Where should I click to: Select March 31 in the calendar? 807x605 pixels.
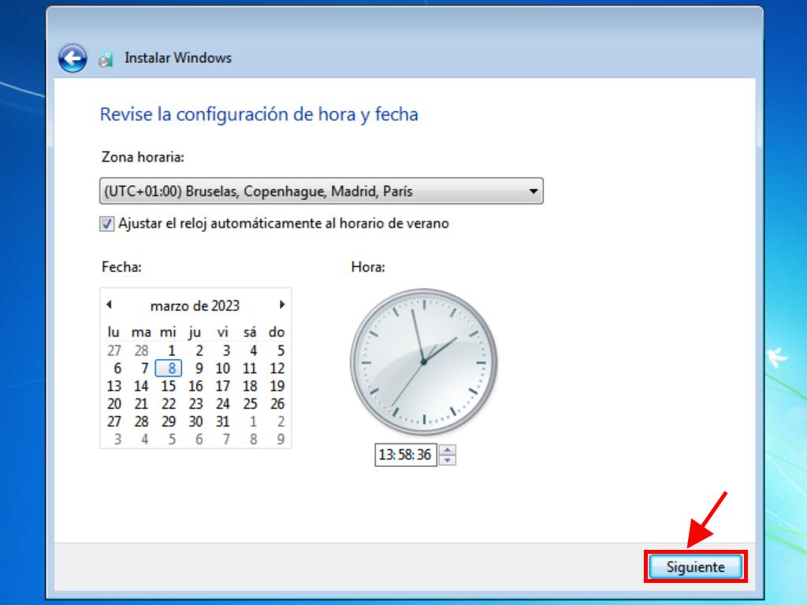pyautogui.click(x=223, y=421)
